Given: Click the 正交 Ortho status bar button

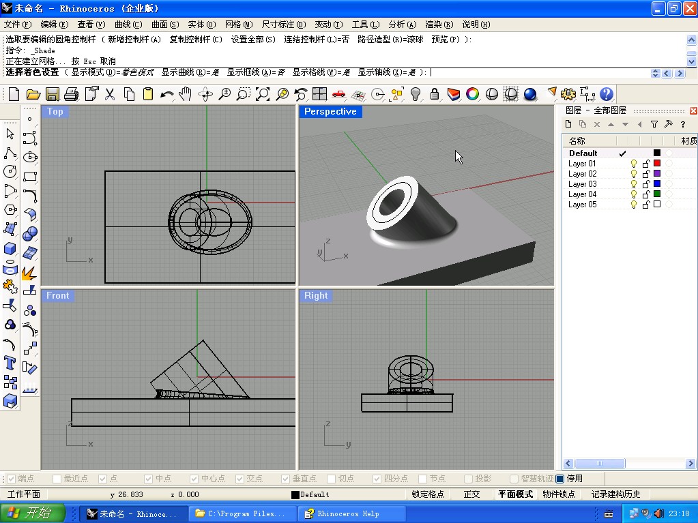Looking at the screenshot, I should point(471,494).
